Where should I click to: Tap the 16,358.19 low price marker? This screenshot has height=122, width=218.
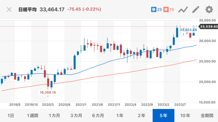48,92
